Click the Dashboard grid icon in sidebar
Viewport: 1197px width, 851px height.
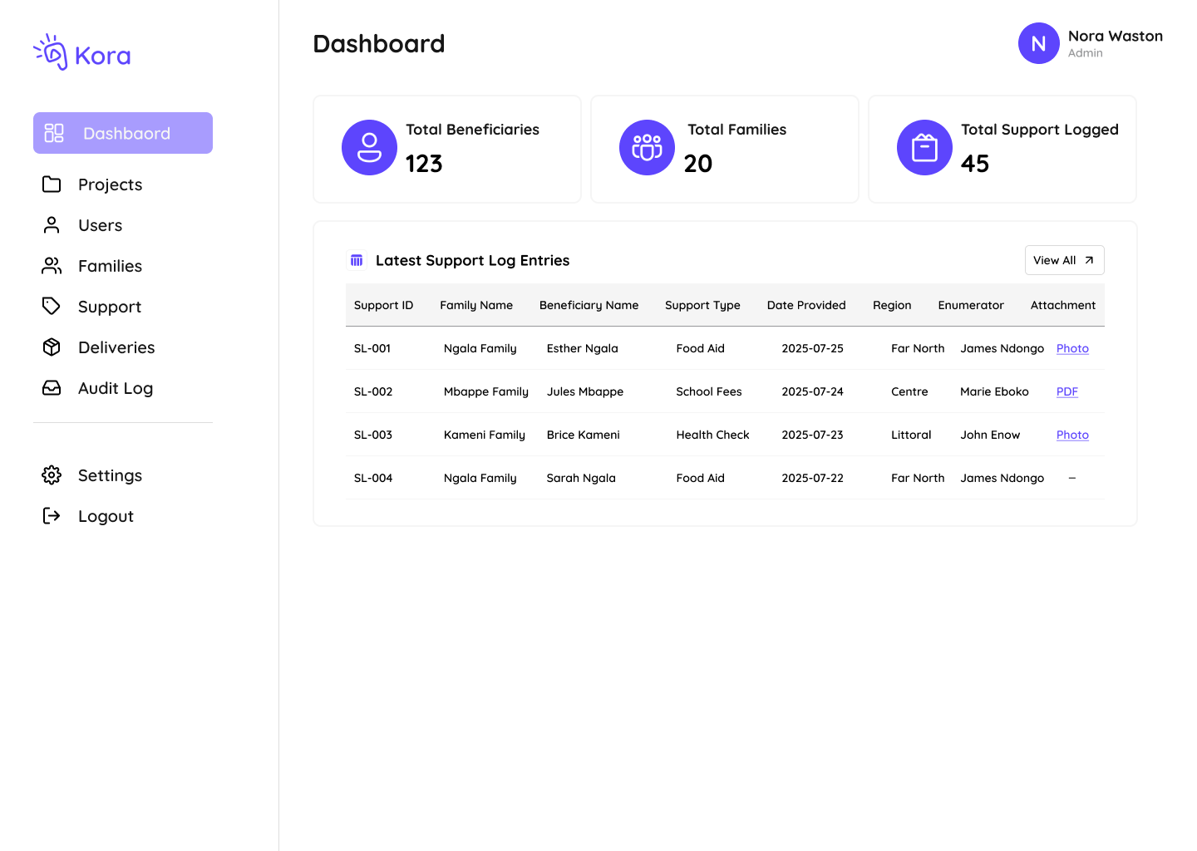click(54, 133)
